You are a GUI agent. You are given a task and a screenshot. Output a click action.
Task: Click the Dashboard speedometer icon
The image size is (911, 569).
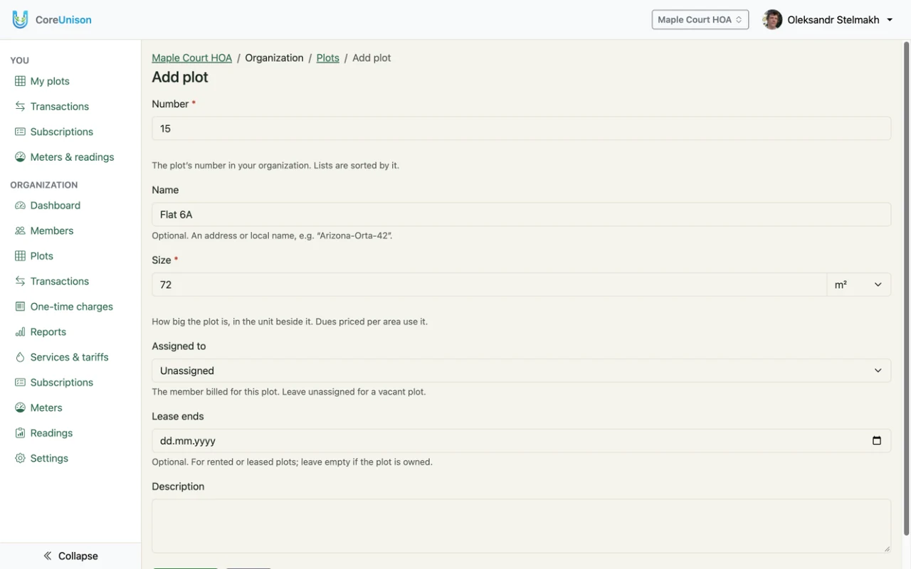tap(20, 206)
